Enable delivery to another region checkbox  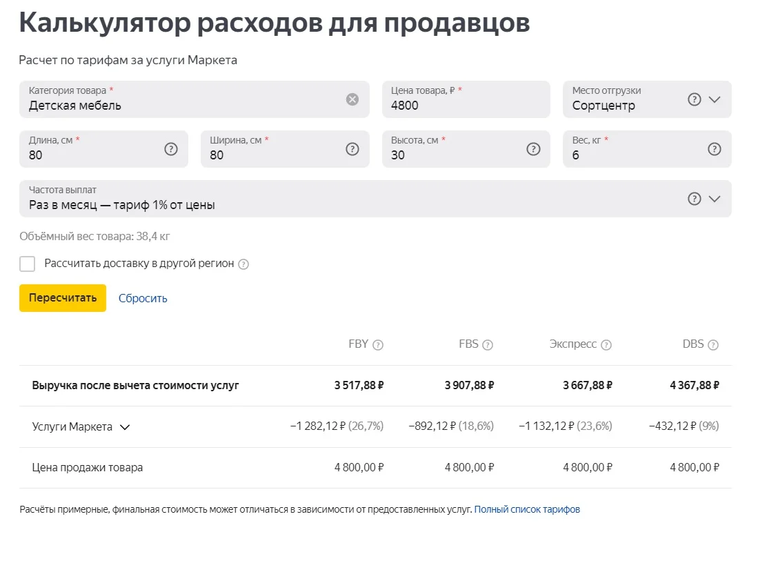pos(28,264)
